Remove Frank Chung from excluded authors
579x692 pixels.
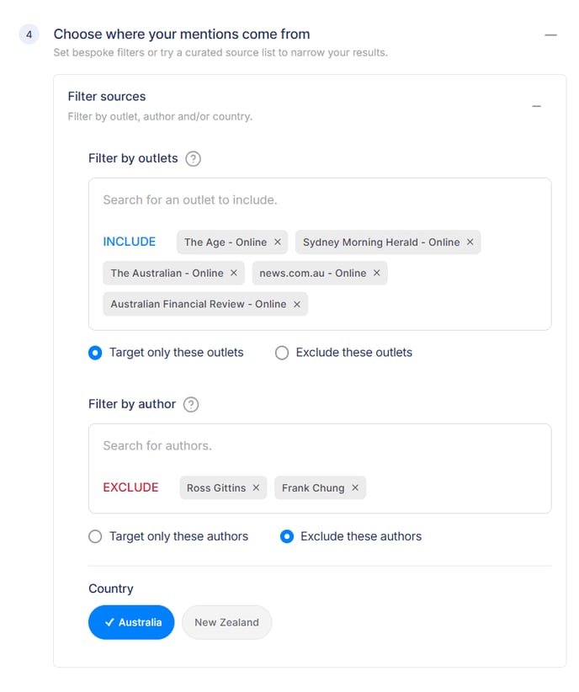click(x=354, y=488)
